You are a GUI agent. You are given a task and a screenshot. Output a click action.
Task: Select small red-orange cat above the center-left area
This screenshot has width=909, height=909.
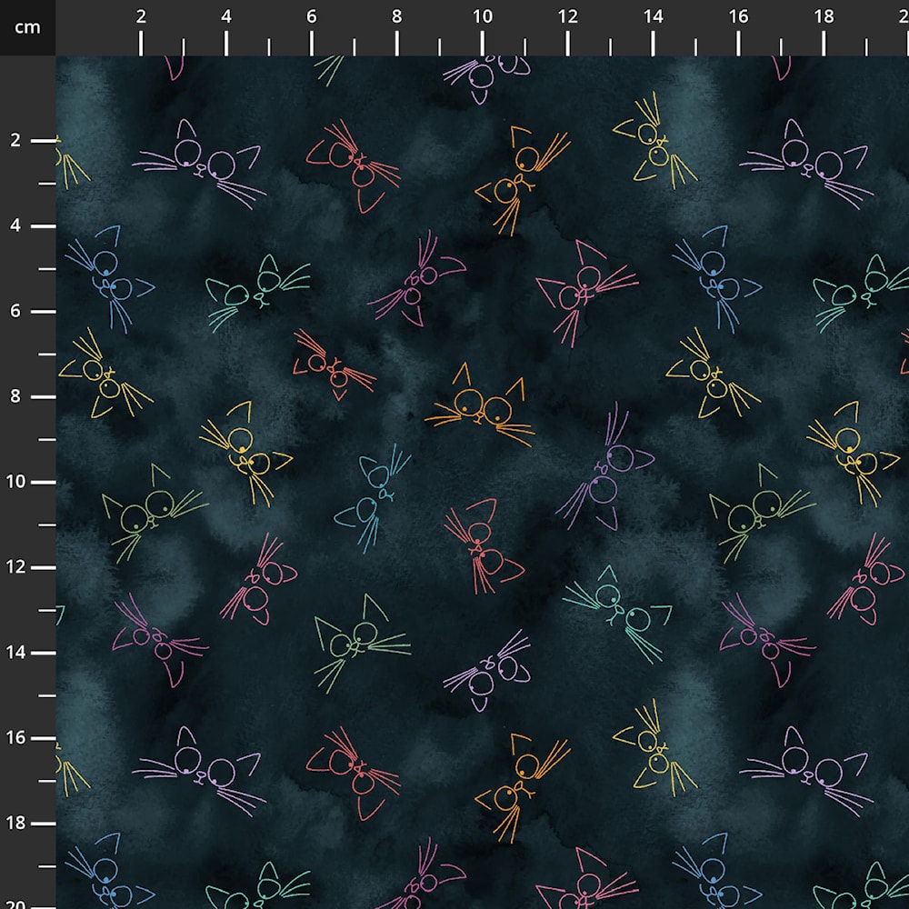pos(332,365)
